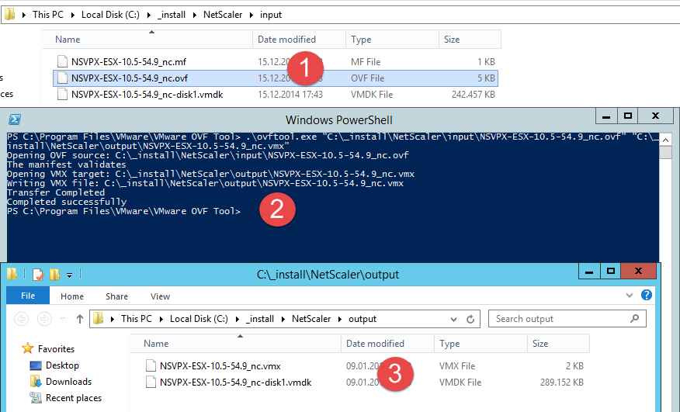
Task: Open the File tab
Action: (28, 296)
